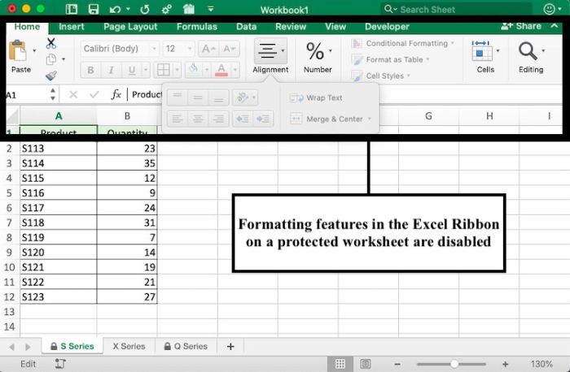
Task: Click the Save floppy disk icon
Action: pyautogui.click(x=94, y=9)
